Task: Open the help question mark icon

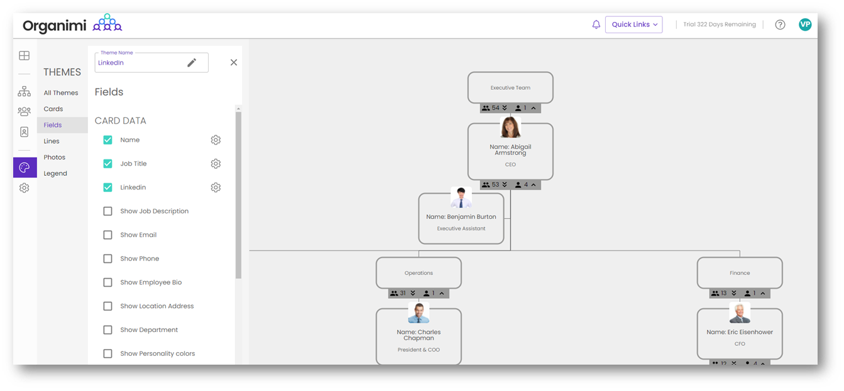Action: [x=780, y=24]
